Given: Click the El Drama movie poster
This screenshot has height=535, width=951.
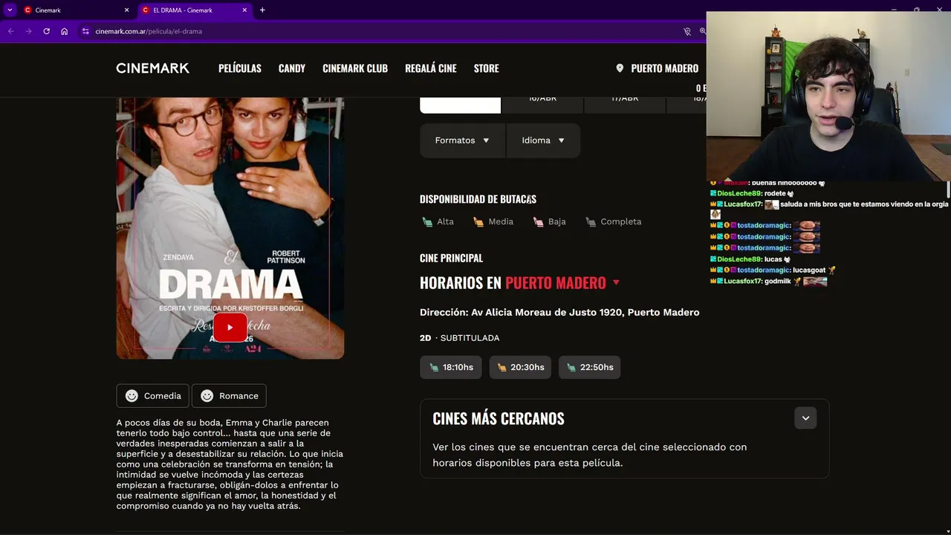Looking at the screenshot, I should 230,228.
